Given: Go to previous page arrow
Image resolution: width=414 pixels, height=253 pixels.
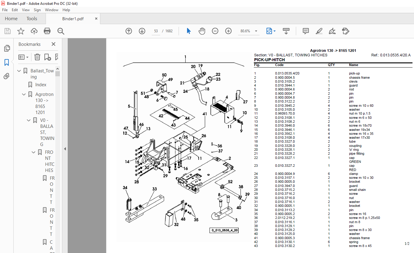Looking at the screenshot, I should (x=129, y=31).
